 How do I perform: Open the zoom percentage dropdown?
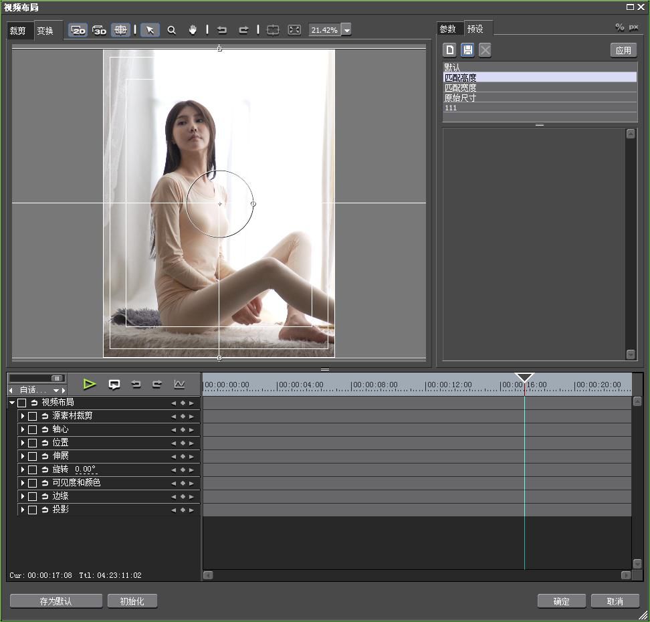[346, 30]
